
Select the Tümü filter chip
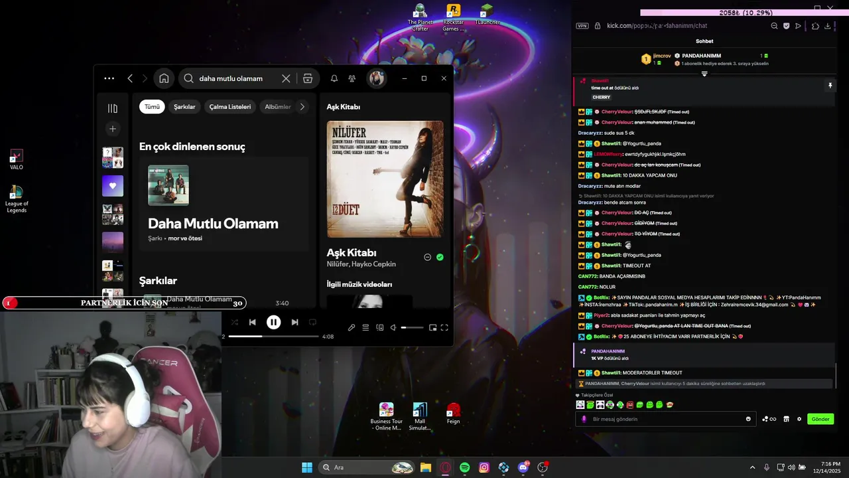point(152,107)
